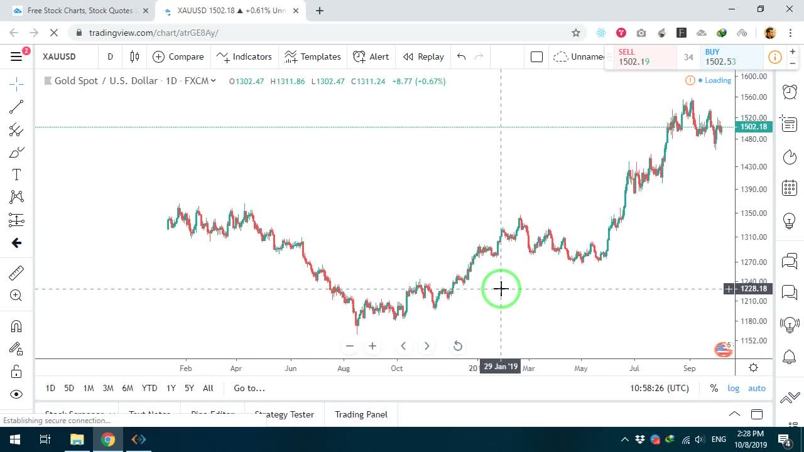Image resolution: width=804 pixels, height=452 pixels.
Task: Show All time range
Action: 208,388
